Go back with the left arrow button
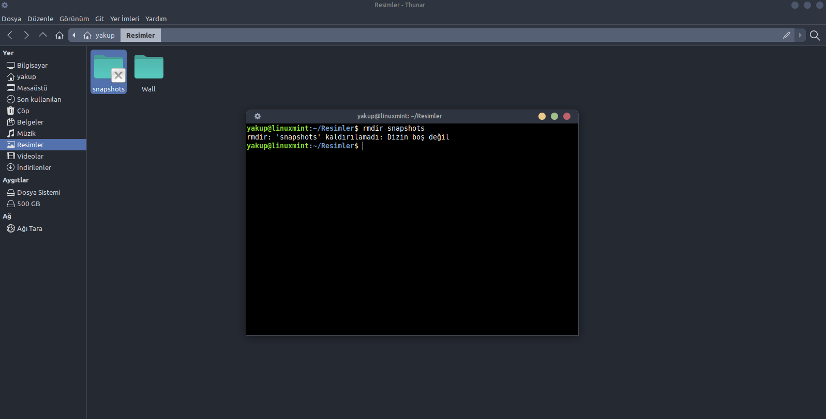Viewport: 826px width, 419px height. click(10, 35)
